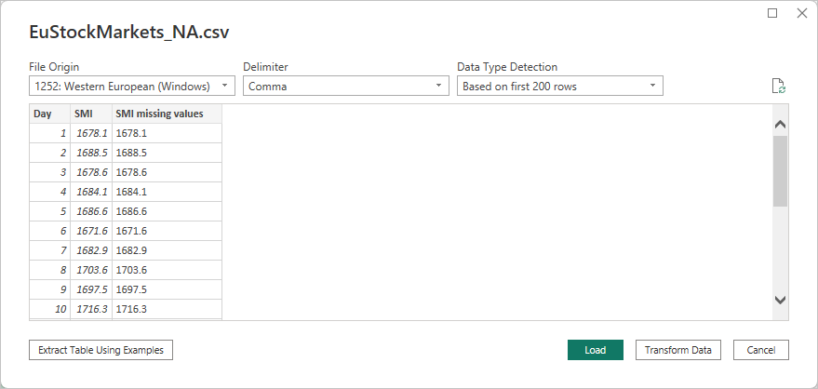Click the vertical scrollbar thumb
This screenshot has width=818, height=389.
pyautogui.click(x=780, y=170)
